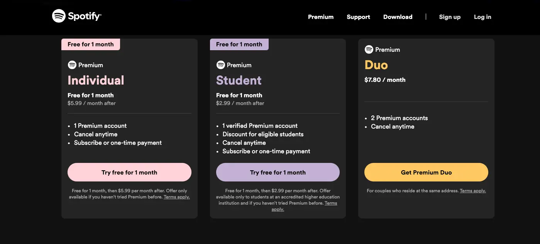The image size is (540, 244).
Task: Click the Log in link
Action: point(482,17)
